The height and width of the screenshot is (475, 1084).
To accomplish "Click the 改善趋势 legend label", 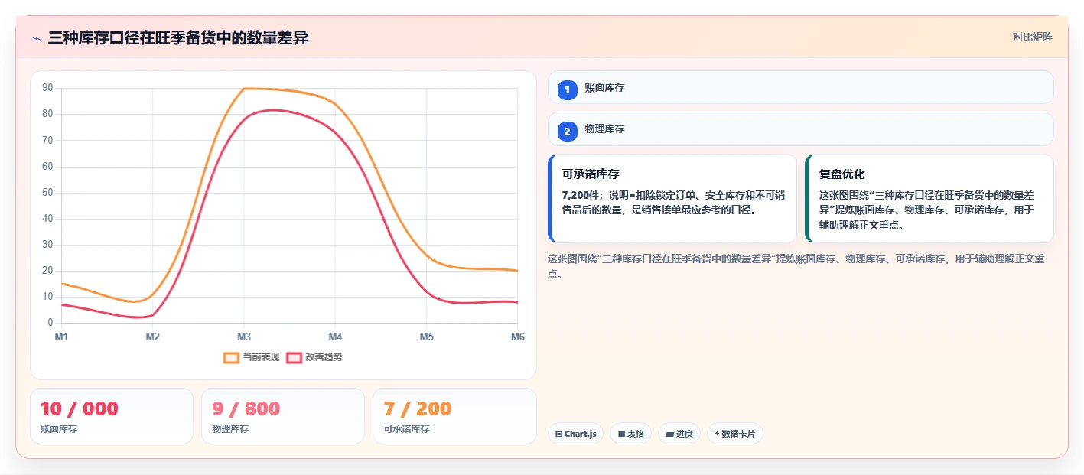I will click(x=324, y=357).
